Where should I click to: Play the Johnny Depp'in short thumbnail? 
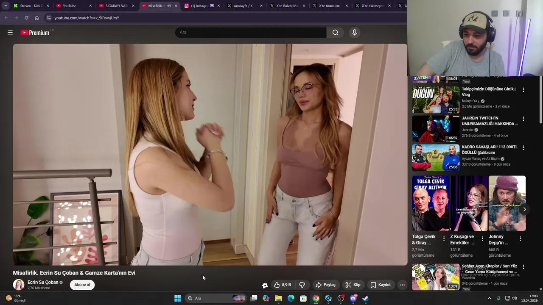507,203
